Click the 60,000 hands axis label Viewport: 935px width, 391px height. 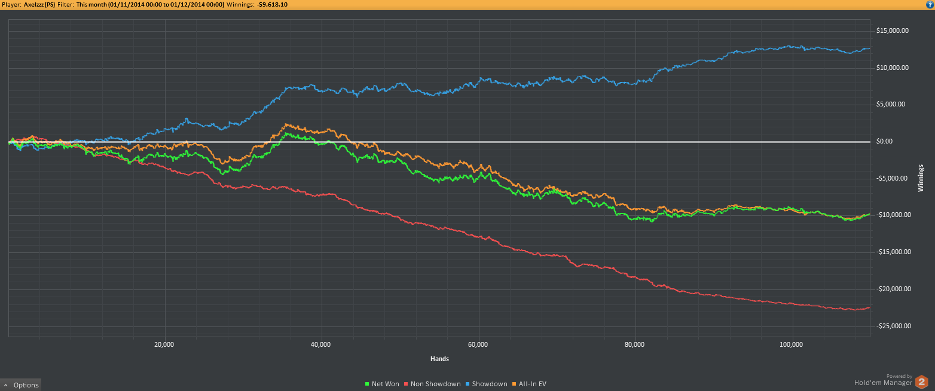coord(478,345)
